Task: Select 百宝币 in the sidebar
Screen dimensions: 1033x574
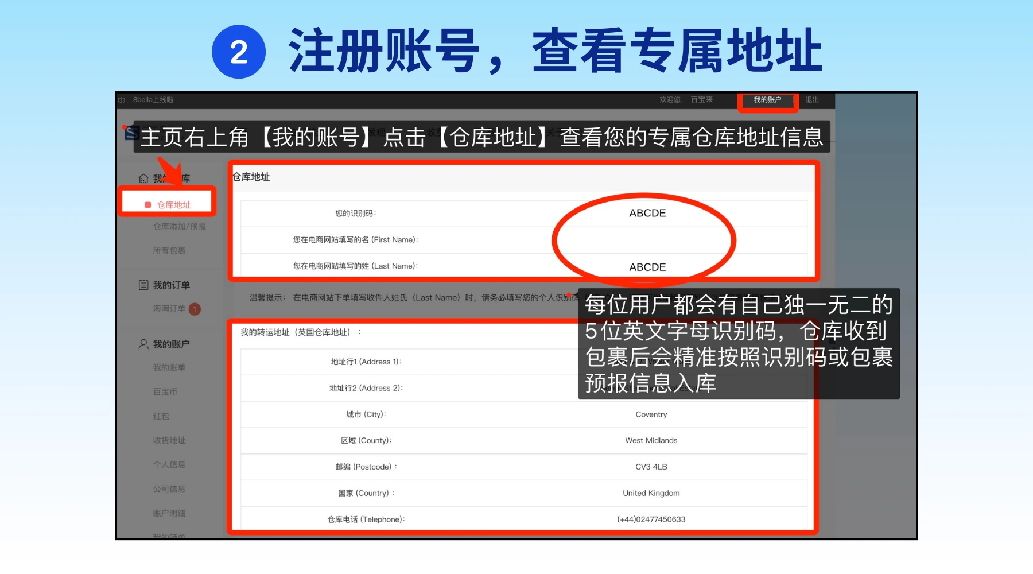Action: tap(165, 392)
